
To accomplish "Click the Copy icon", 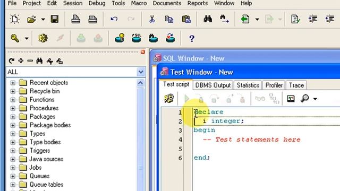I will (x=169, y=19).
